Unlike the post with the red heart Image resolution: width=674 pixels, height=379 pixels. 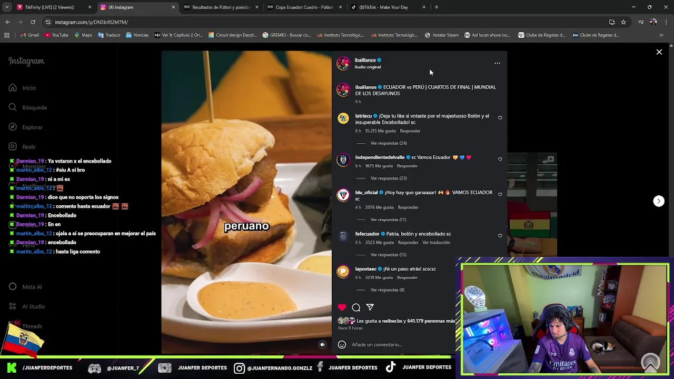click(342, 307)
